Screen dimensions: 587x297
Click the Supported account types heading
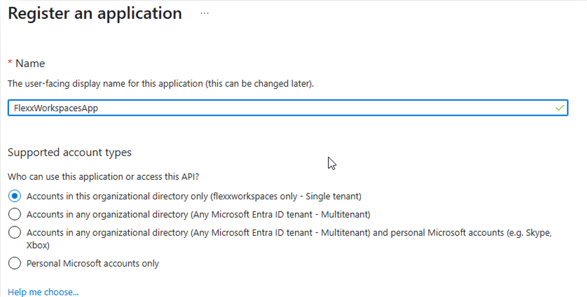tap(70, 152)
